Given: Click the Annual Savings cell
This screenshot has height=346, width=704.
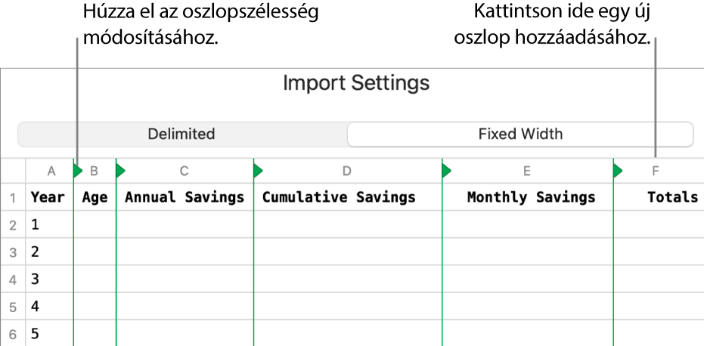Looking at the screenshot, I should [185, 198].
